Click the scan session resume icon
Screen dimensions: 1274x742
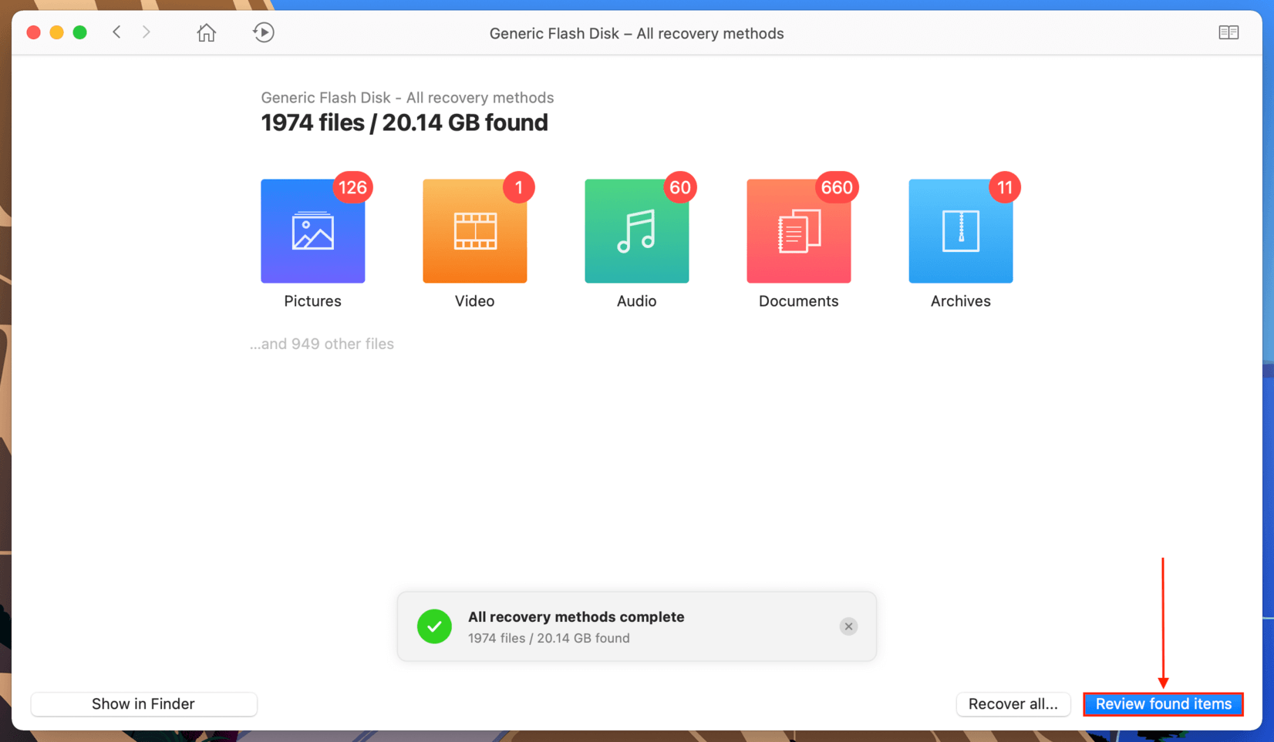[x=263, y=32]
